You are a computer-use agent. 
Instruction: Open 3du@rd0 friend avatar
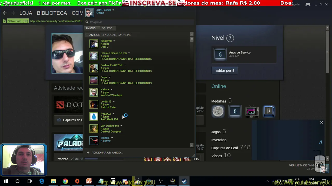[94, 44]
